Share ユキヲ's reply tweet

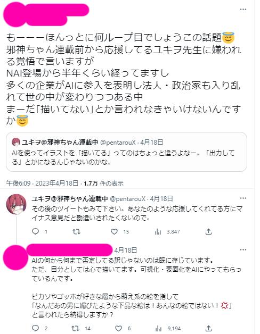coord(208,231)
